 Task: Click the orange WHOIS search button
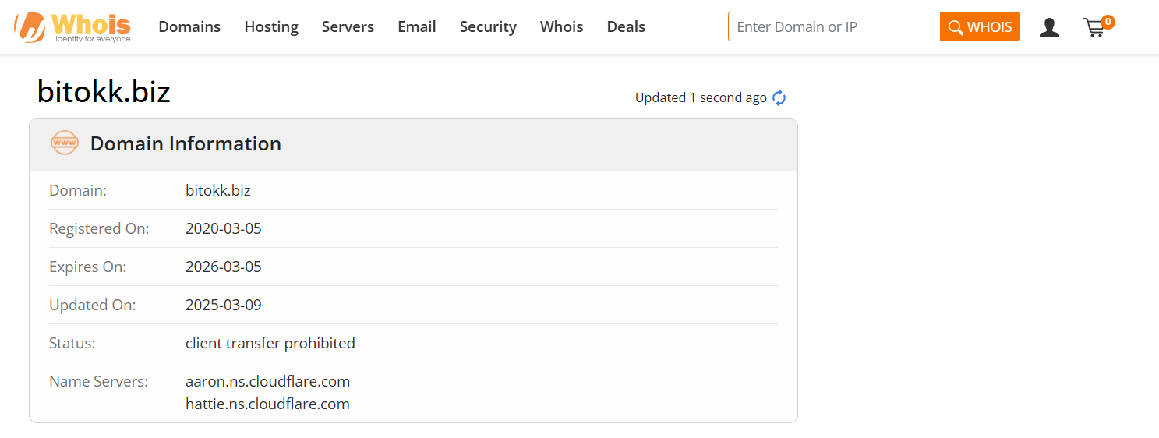[980, 27]
